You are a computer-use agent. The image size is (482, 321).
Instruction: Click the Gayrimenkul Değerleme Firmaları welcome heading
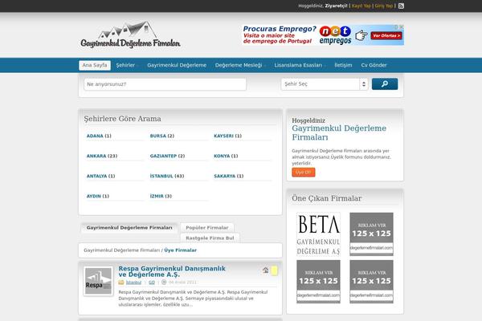pos(339,132)
